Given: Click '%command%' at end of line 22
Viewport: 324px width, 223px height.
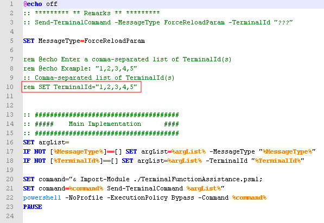Looking at the screenshot, I should point(249,197).
